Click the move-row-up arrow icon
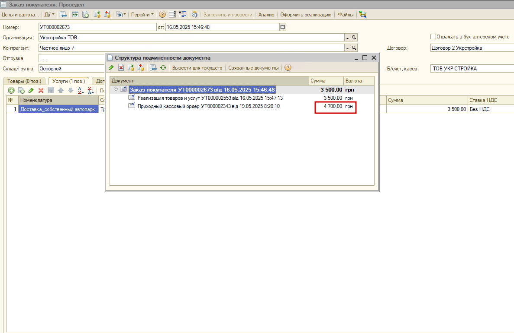The height and width of the screenshot is (333, 514). tap(61, 91)
